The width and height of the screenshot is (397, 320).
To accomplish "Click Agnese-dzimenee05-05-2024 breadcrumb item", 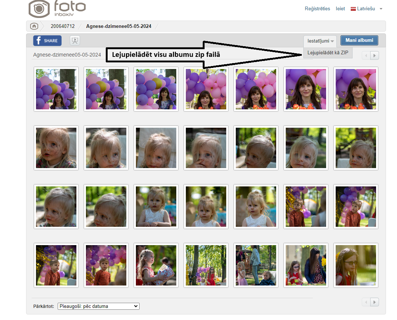I will [119, 26].
